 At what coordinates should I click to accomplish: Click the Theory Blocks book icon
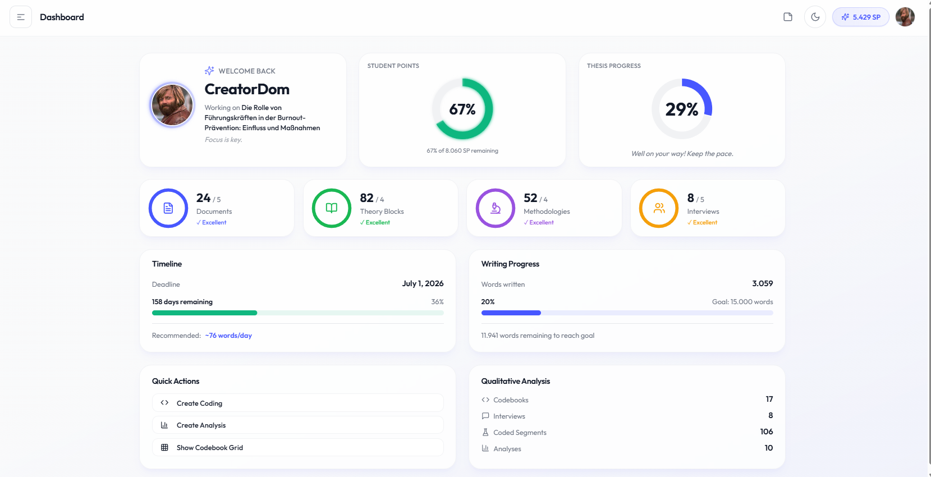coord(332,208)
